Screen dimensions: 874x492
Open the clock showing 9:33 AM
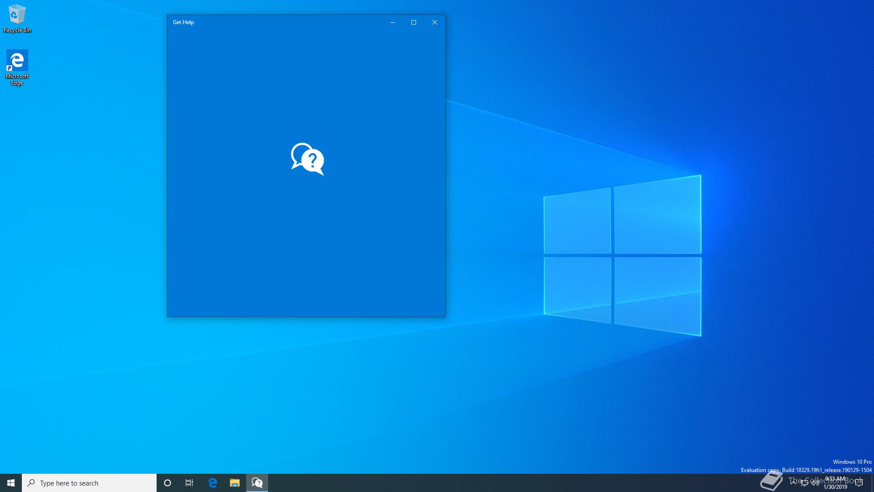[835, 483]
